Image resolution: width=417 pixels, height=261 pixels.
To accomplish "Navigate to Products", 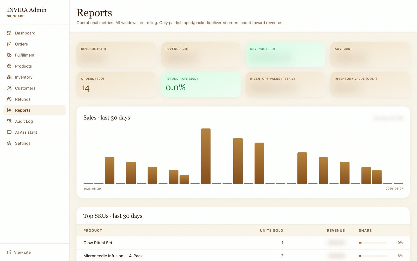I will pyautogui.click(x=35, y=66).
